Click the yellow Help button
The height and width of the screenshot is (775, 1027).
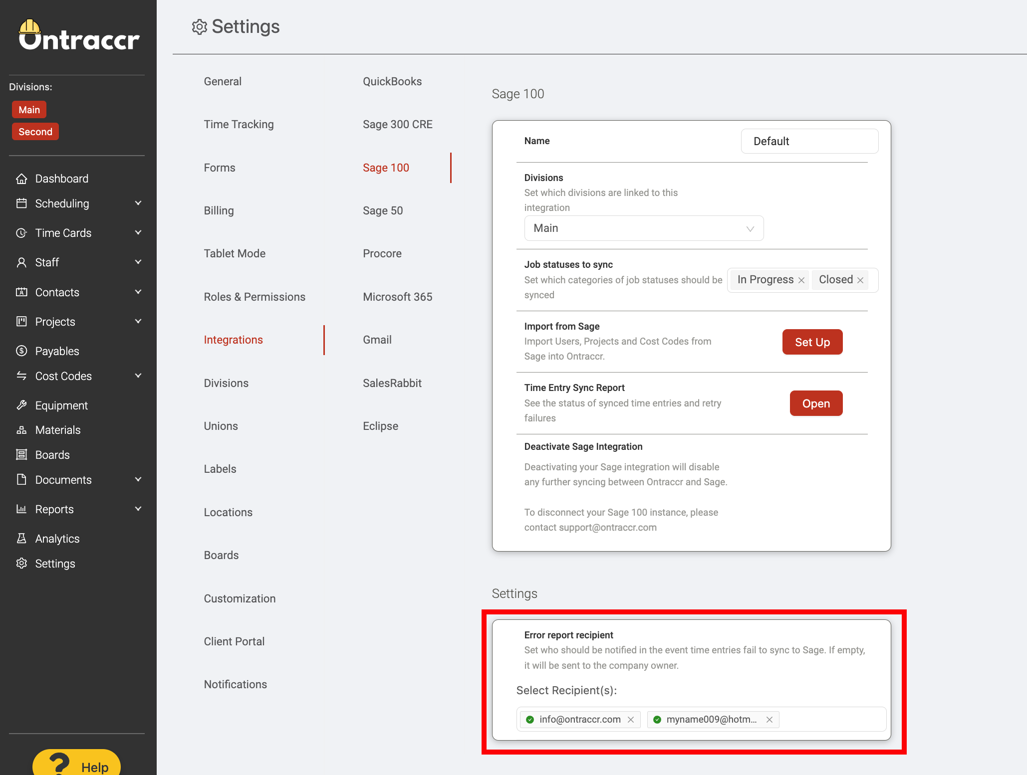77,762
